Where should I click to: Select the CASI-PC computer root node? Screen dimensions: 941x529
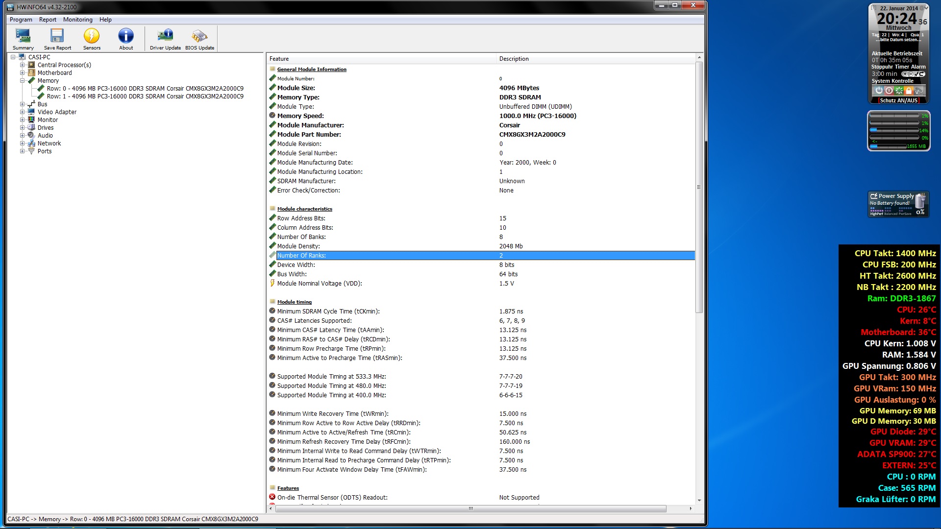[39, 57]
